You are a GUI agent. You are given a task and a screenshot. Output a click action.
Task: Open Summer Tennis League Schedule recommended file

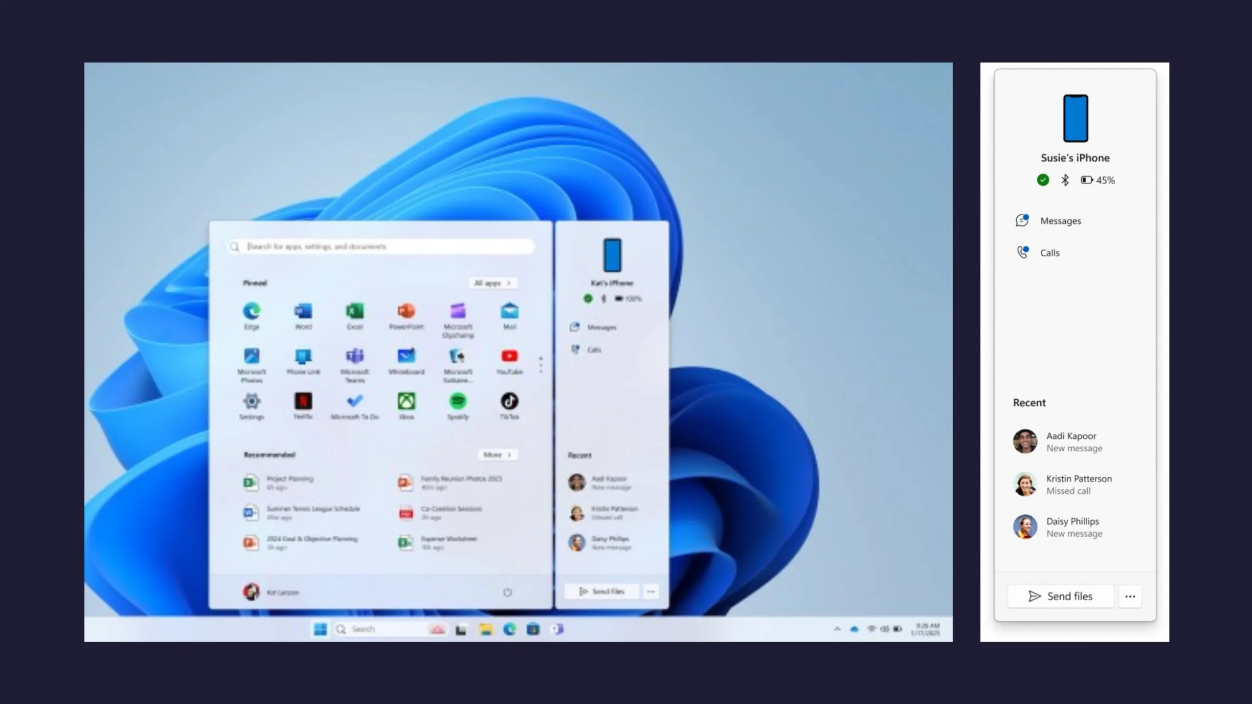click(x=302, y=512)
